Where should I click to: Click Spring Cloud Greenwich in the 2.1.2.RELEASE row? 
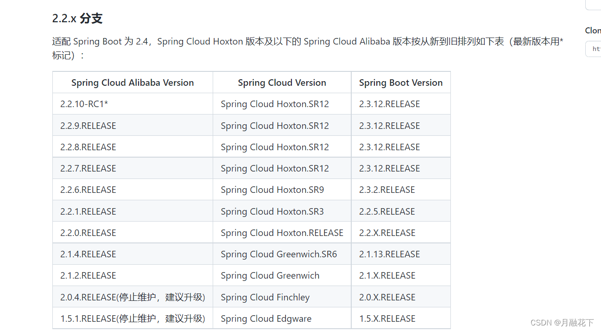pyautogui.click(x=282, y=275)
